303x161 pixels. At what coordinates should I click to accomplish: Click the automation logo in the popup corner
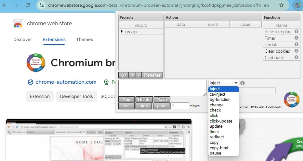point(292,99)
